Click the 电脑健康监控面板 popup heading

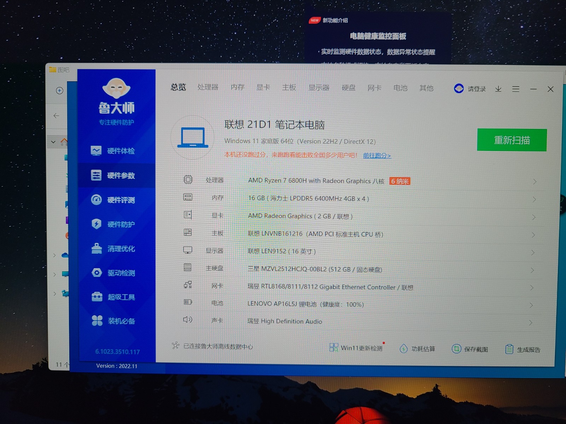[x=378, y=36]
